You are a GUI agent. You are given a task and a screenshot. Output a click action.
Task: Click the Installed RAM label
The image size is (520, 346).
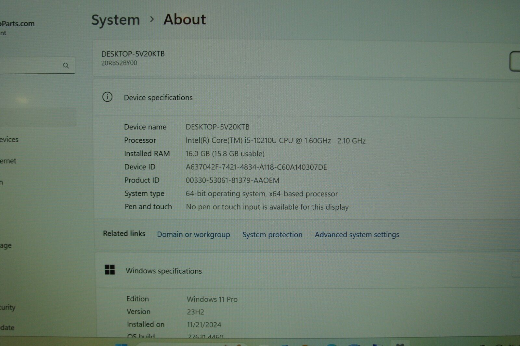(x=147, y=154)
